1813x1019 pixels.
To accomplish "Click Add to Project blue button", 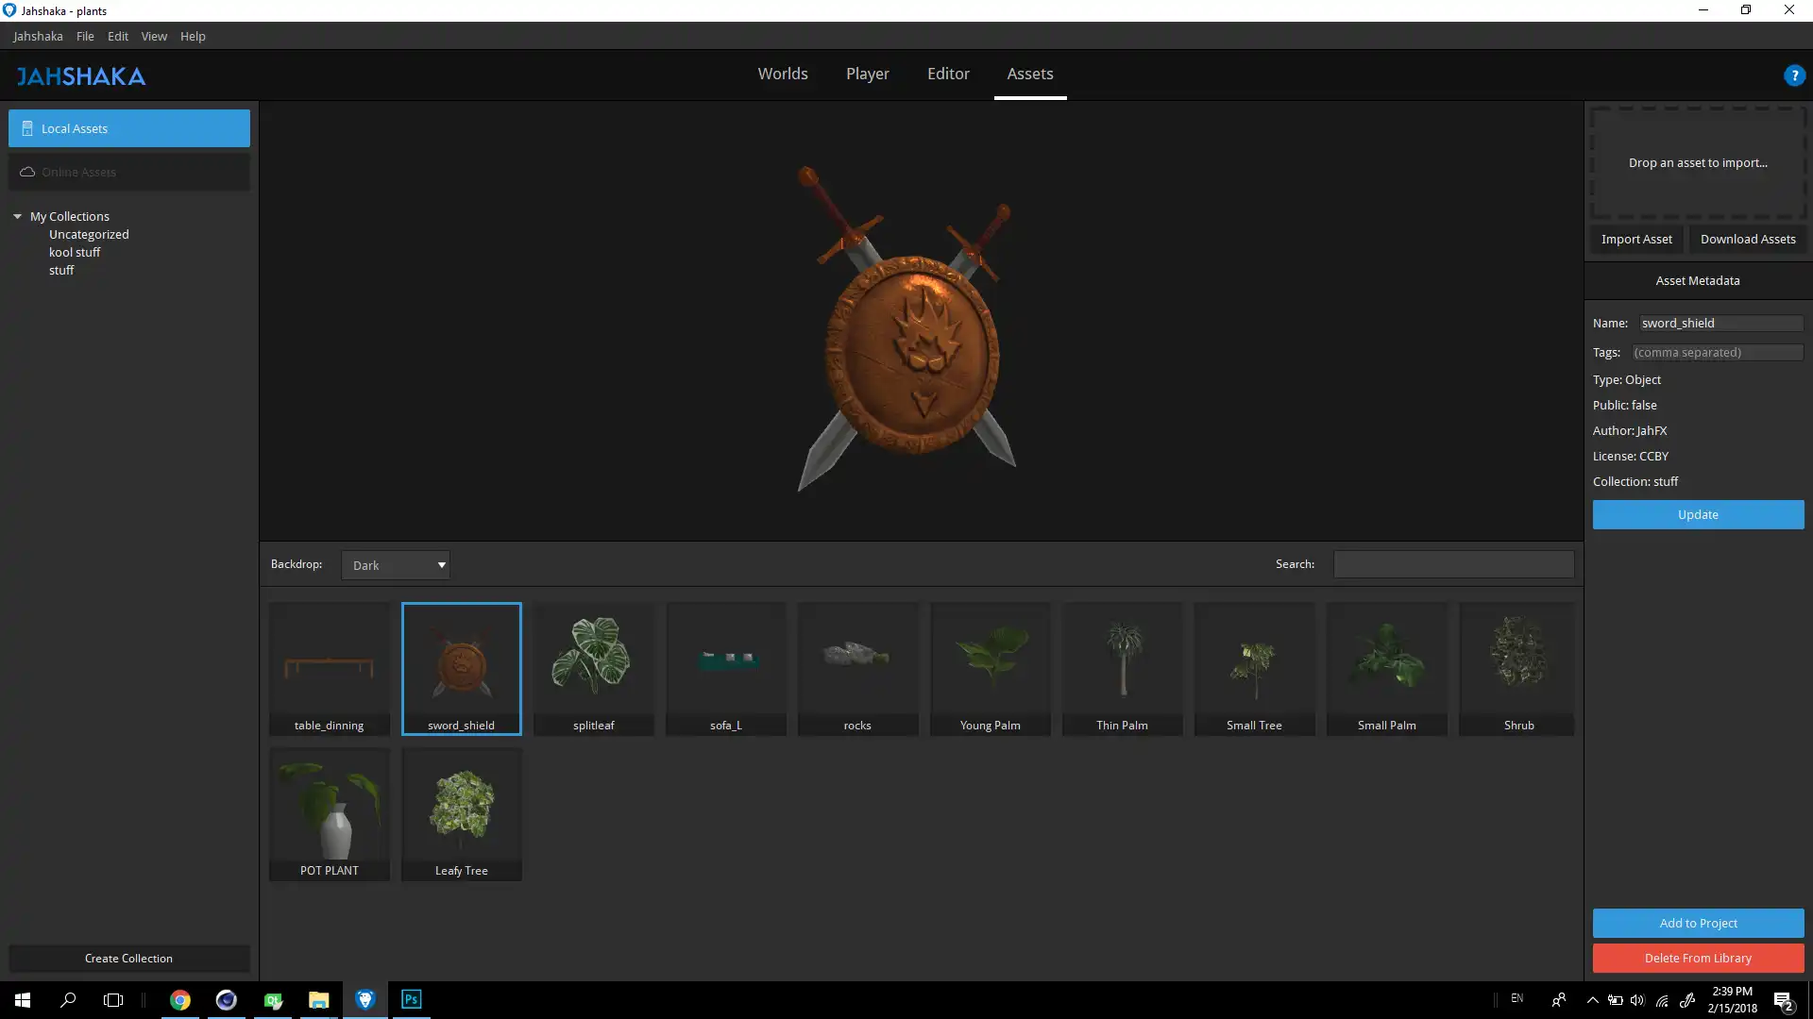I will click(1699, 922).
